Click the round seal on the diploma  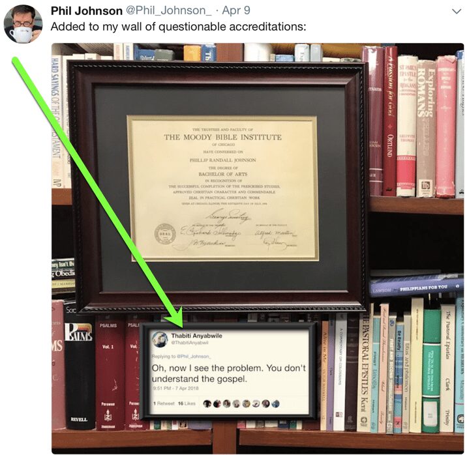tap(165, 234)
